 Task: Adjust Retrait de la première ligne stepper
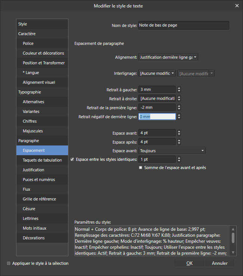[x=179, y=107]
